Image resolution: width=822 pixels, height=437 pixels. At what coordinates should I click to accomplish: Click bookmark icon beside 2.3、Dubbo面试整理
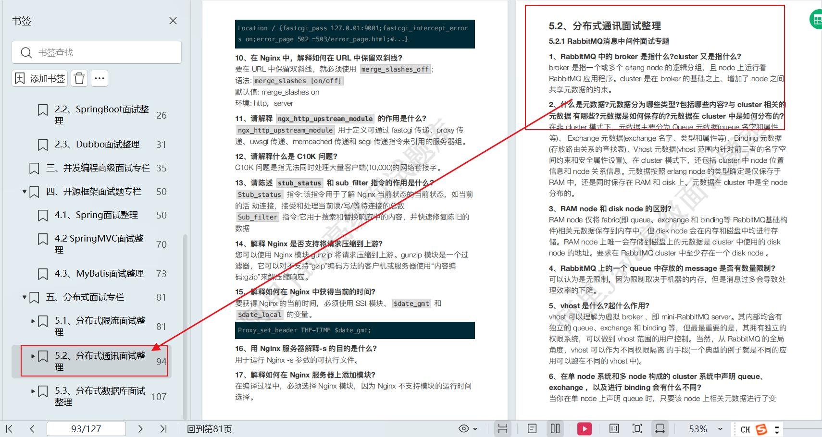pos(43,145)
